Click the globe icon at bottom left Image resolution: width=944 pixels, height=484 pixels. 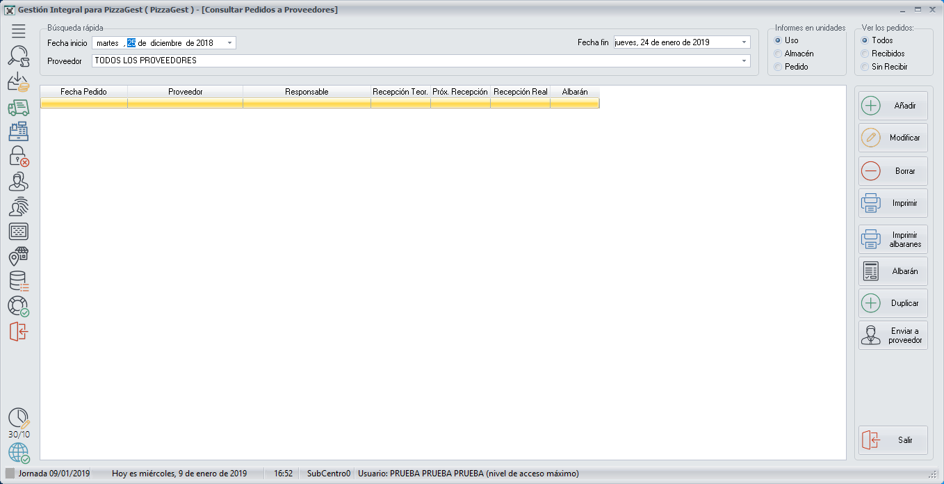19,453
